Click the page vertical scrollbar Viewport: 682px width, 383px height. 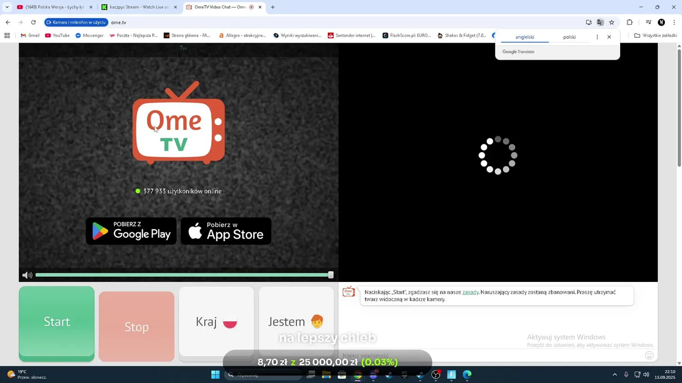tap(679, 108)
